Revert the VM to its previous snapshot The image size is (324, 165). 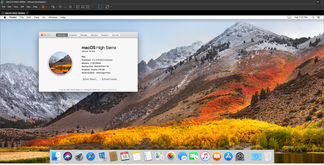65,7
